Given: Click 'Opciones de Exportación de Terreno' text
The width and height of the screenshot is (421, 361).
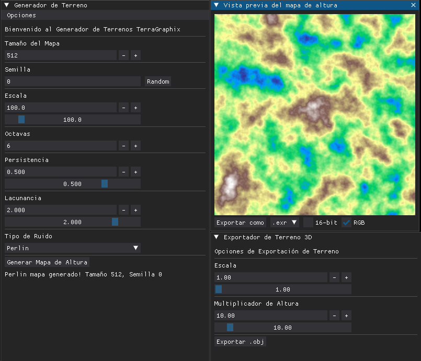Looking at the screenshot, I should tap(277, 251).
